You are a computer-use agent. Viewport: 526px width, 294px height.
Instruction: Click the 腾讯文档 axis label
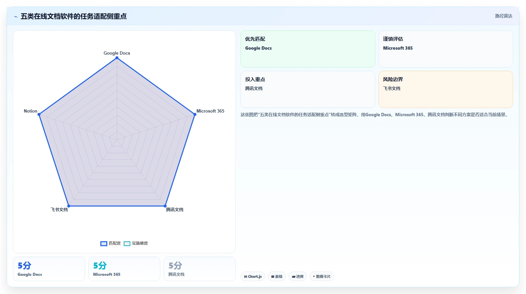click(175, 210)
